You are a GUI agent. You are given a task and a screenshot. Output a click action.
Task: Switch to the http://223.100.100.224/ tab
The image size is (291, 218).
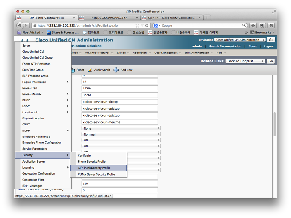click(x=109, y=18)
